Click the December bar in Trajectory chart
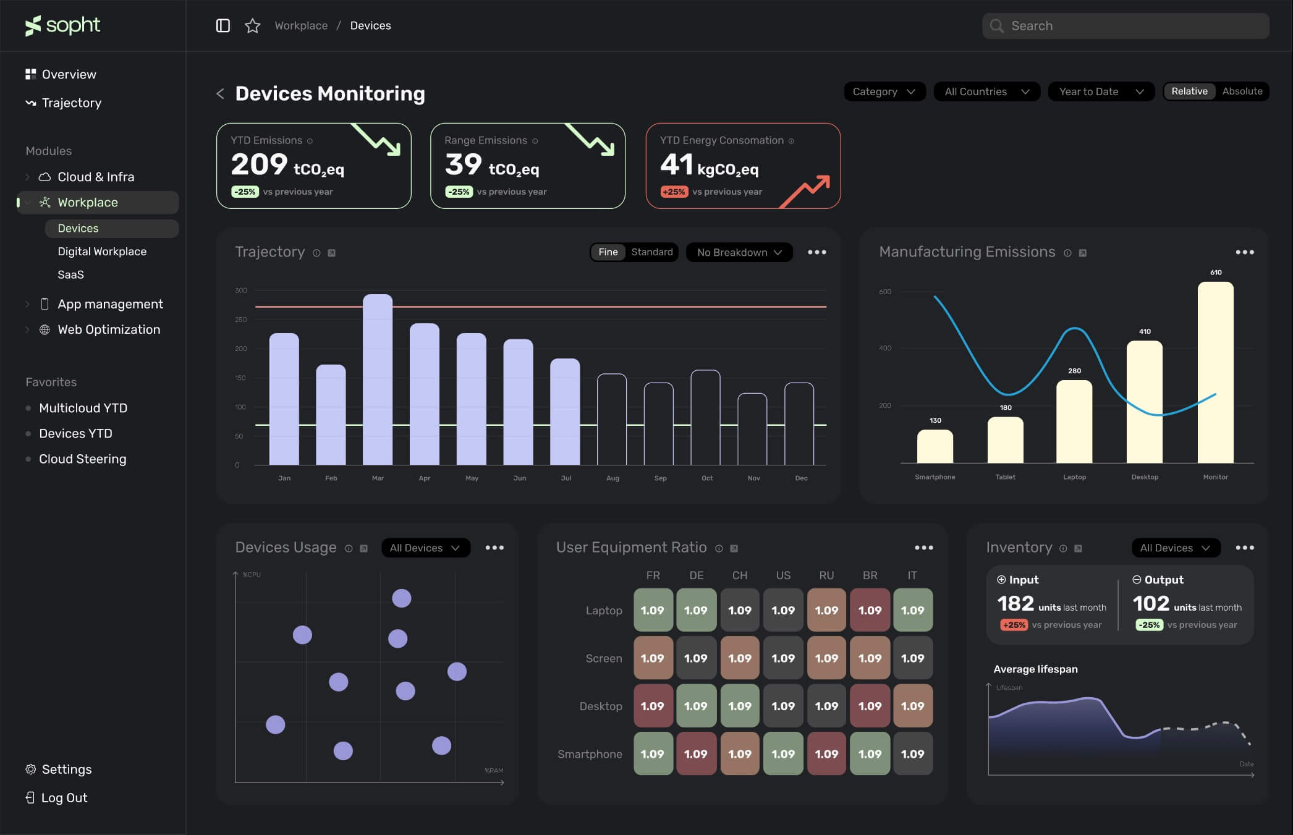Viewport: 1293px width, 835px height. coord(799,424)
